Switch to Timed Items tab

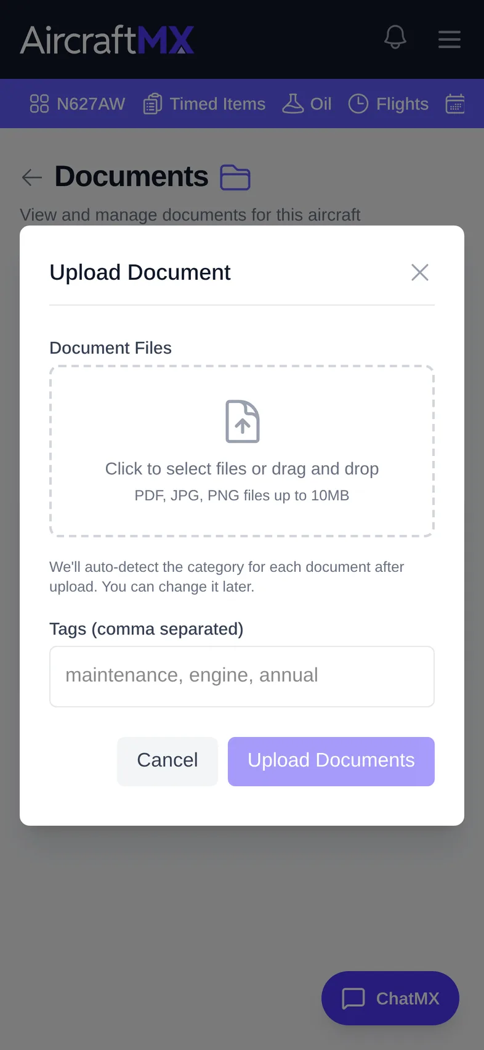point(204,104)
